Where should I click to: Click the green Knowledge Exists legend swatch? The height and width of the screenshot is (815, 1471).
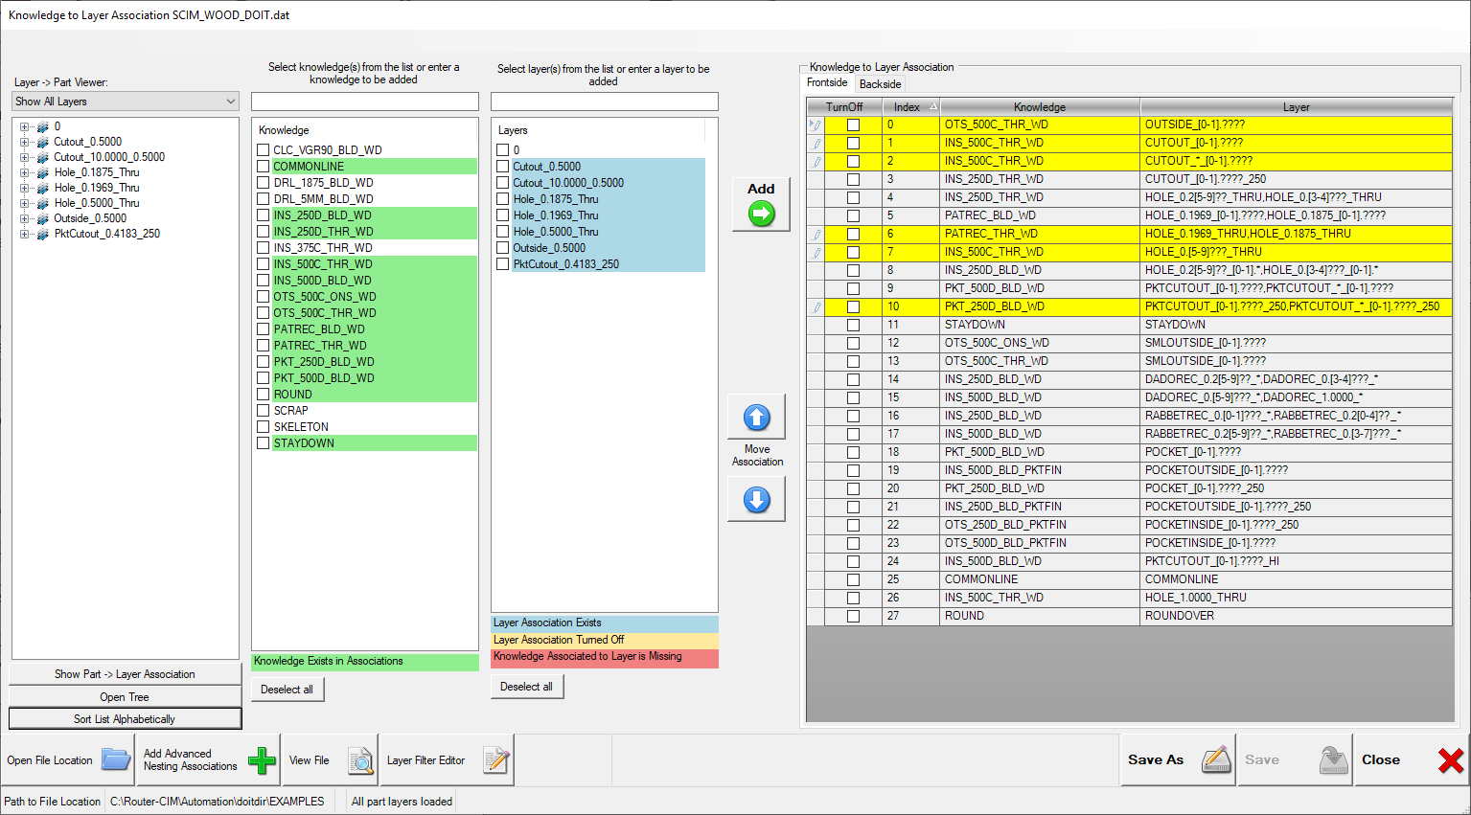click(364, 661)
